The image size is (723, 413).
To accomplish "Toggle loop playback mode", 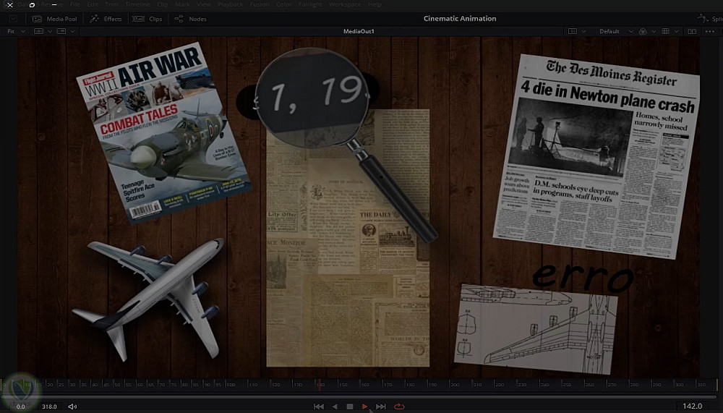I will (x=399, y=406).
